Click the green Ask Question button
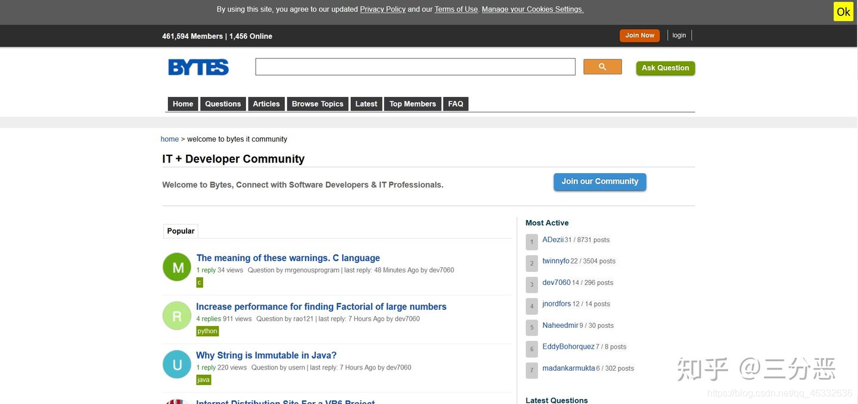858x404 pixels. click(666, 68)
